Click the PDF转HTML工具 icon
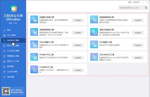Viewport: 150px width, 97px height. click(34, 57)
